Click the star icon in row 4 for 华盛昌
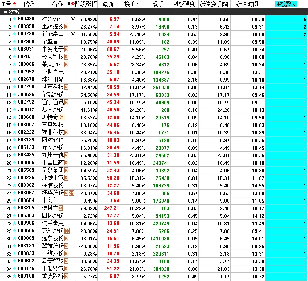This screenshot has height=281, width=308. (14, 42)
